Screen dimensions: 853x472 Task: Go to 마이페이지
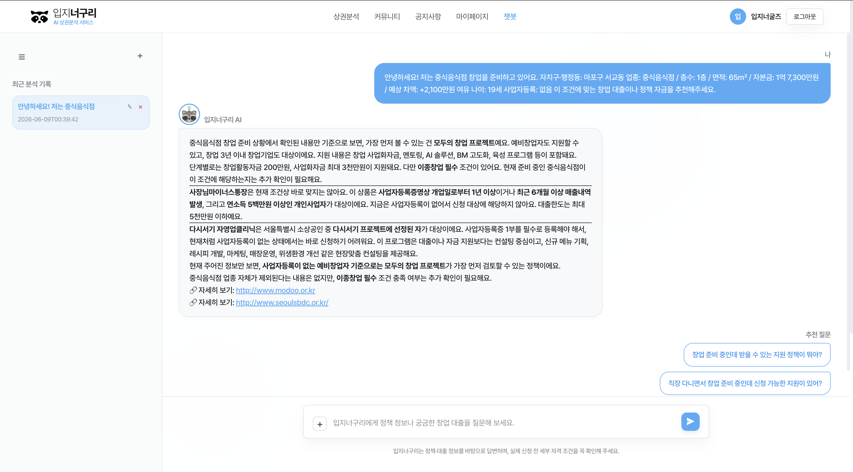click(472, 17)
